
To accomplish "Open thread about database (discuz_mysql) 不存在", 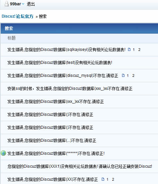I will pyautogui.click(x=63, y=76).
